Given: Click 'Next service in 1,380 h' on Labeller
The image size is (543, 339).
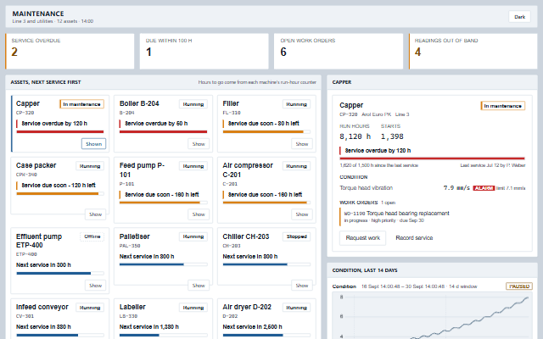Looking at the screenshot, I should pos(149,327).
